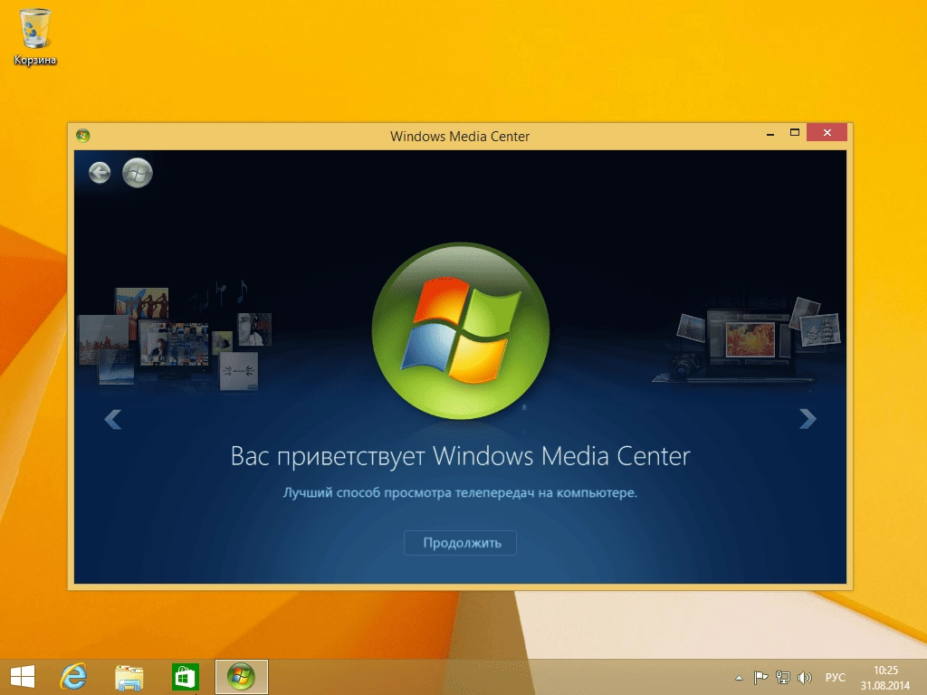Minimize the Windows Media Center window
This screenshot has height=695, width=927.
pos(769,134)
